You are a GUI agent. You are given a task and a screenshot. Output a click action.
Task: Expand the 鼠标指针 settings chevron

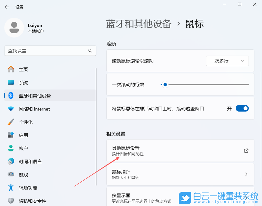(x=246, y=174)
